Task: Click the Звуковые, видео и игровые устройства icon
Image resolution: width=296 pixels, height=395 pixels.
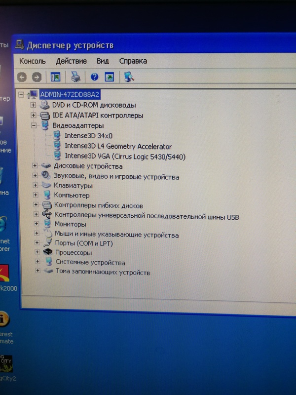Action: click(x=46, y=175)
